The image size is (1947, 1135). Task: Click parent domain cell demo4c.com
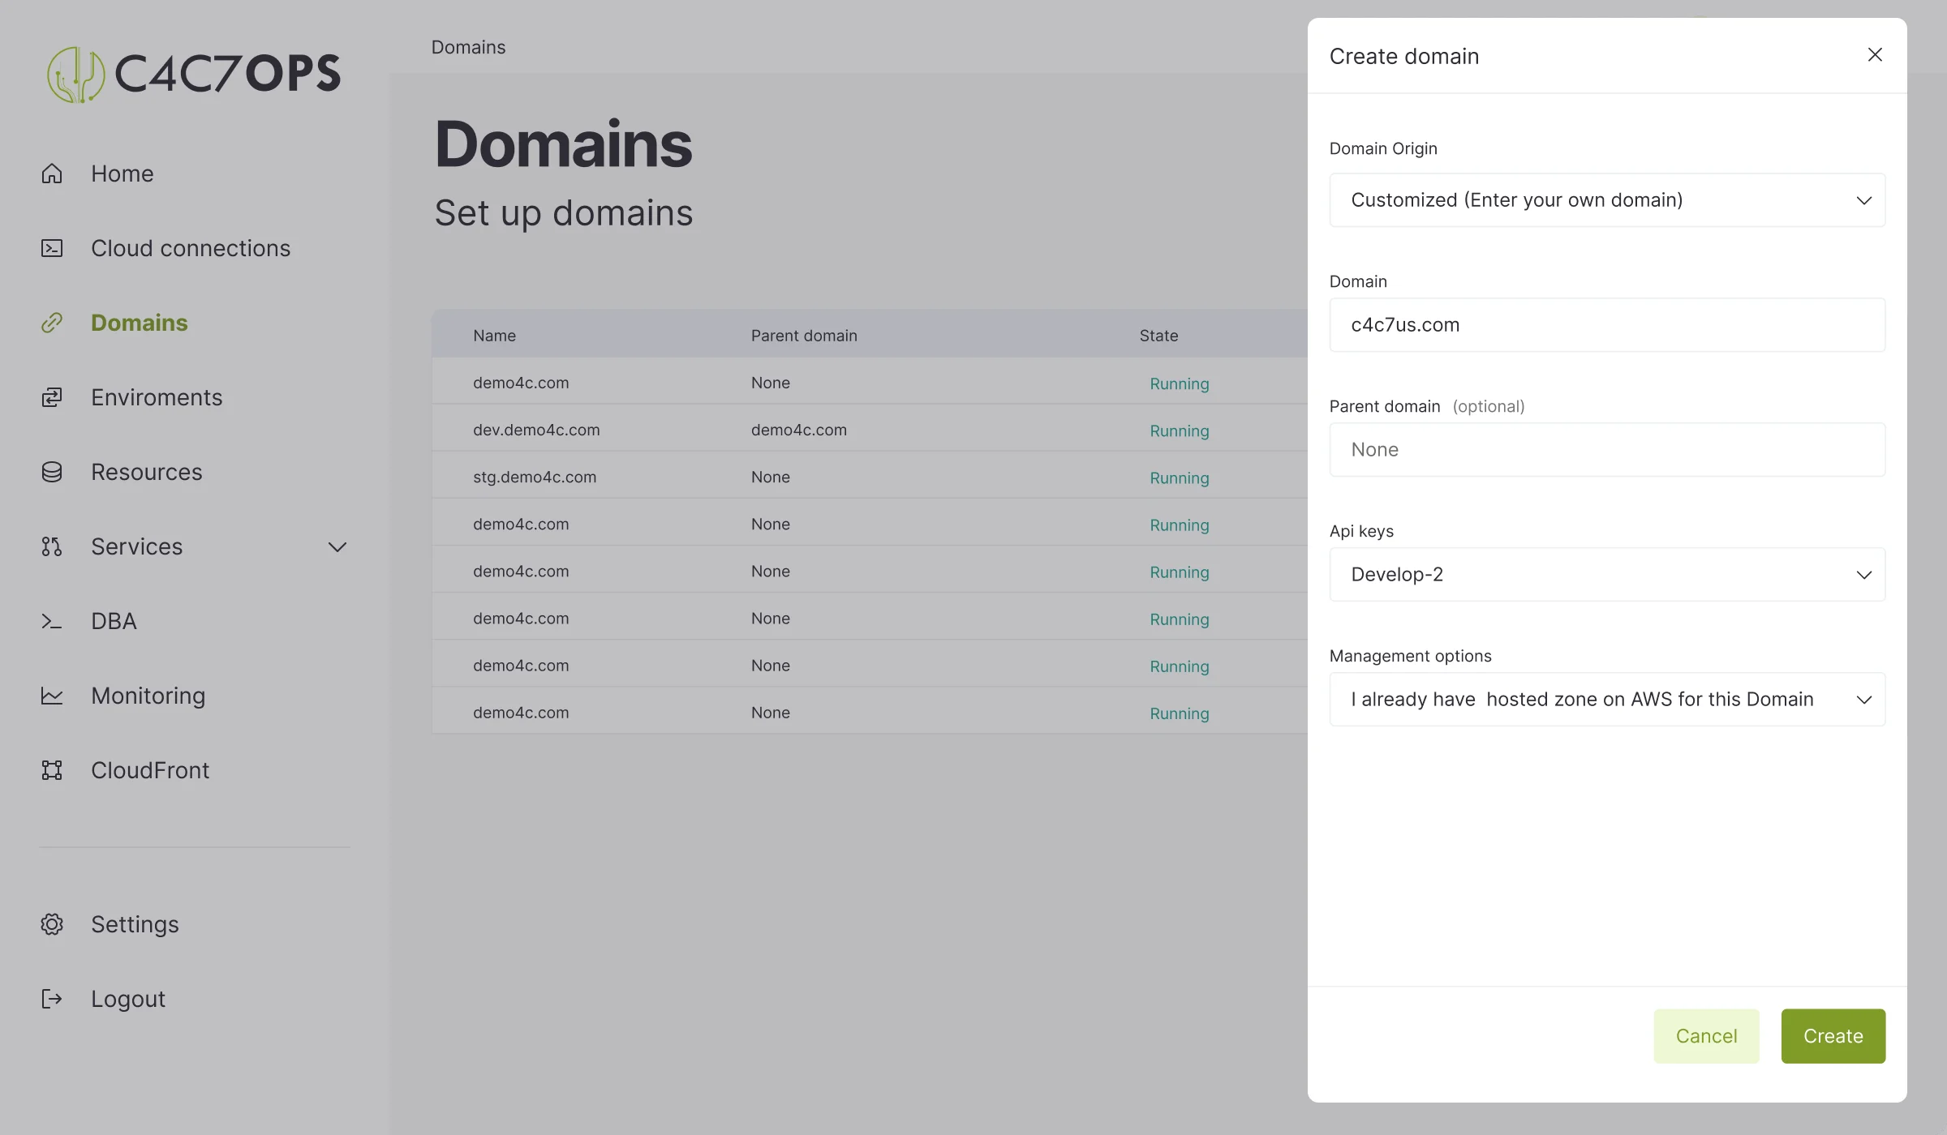pos(799,430)
